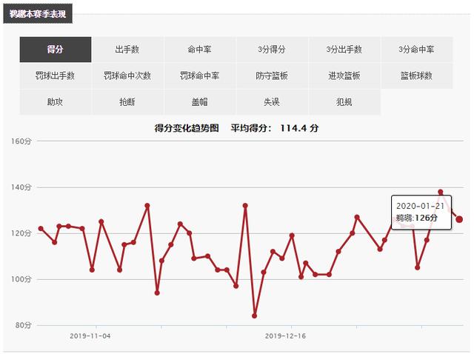Open the 命中率 tab
Image resolution: width=474 pixels, height=354 pixels.
click(199, 50)
